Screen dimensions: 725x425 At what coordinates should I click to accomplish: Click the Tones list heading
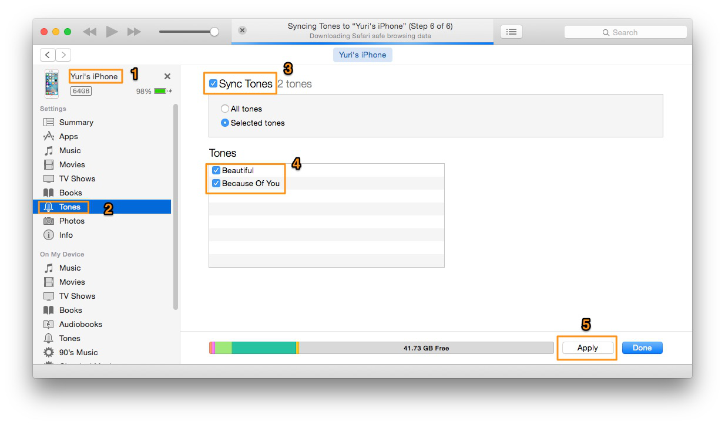tap(223, 153)
